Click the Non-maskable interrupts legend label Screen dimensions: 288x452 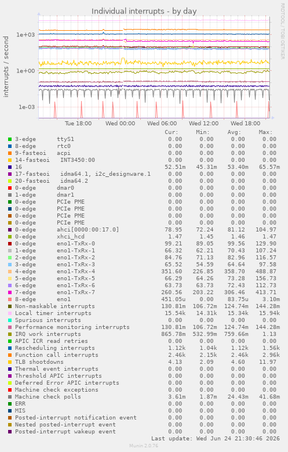click(54, 306)
